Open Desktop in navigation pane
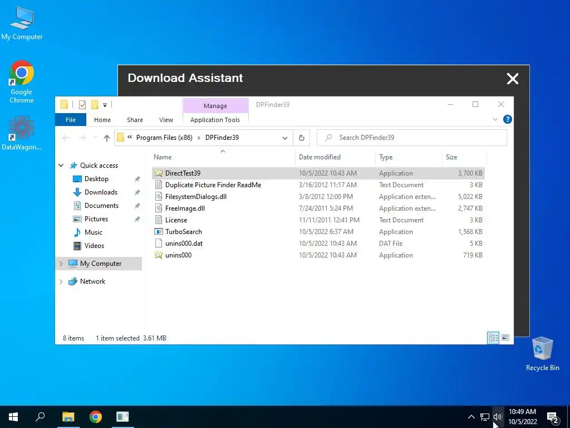The width and height of the screenshot is (570, 428). 96,179
